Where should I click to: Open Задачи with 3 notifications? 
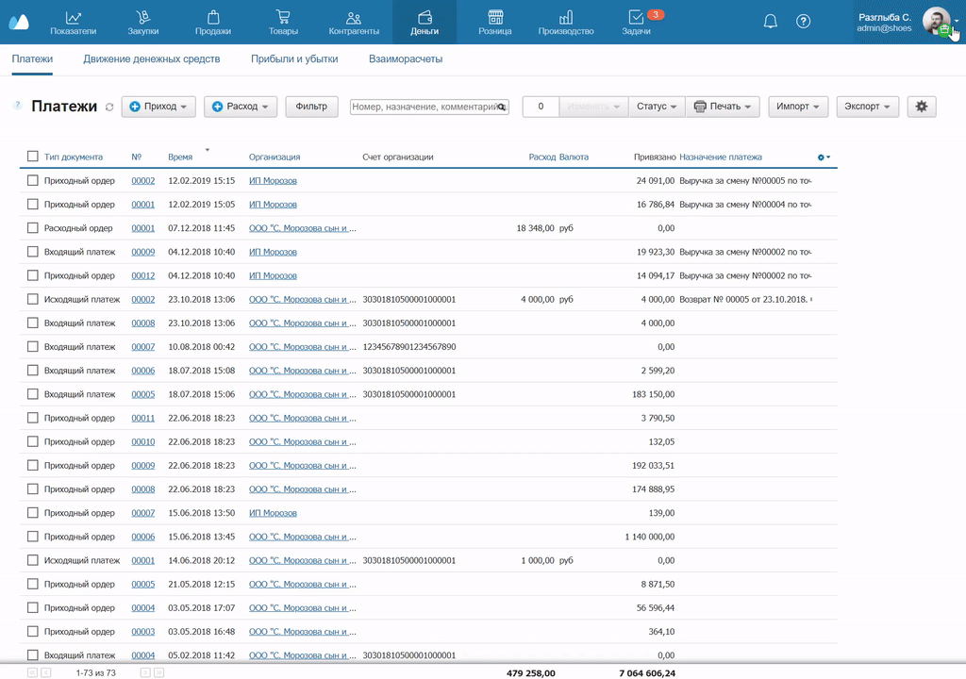[637, 18]
